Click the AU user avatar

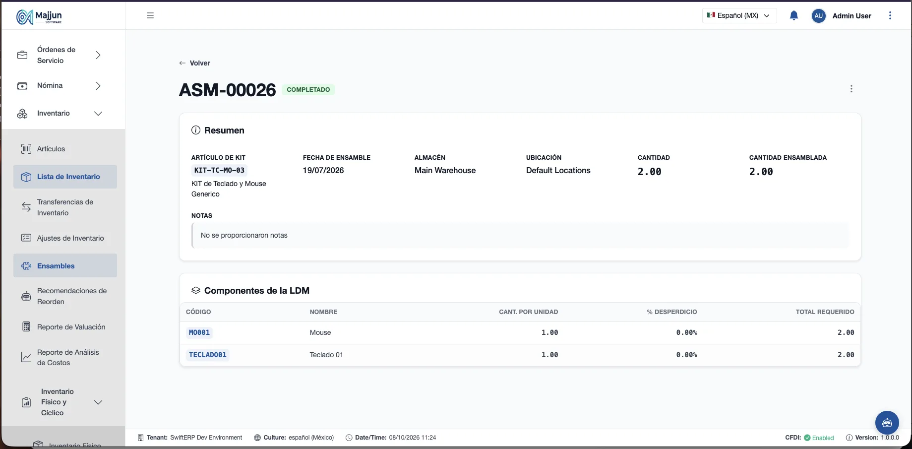(x=819, y=16)
